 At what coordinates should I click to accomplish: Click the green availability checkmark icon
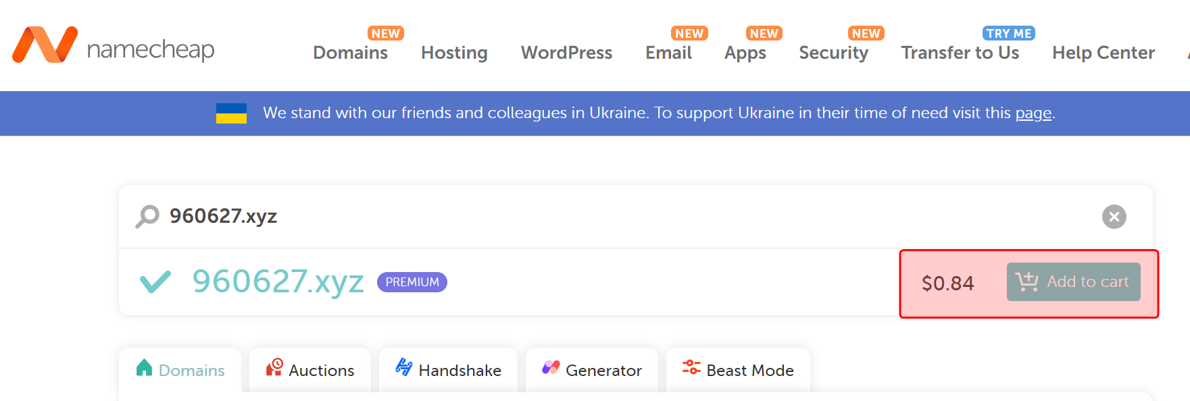pyautogui.click(x=155, y=282)
